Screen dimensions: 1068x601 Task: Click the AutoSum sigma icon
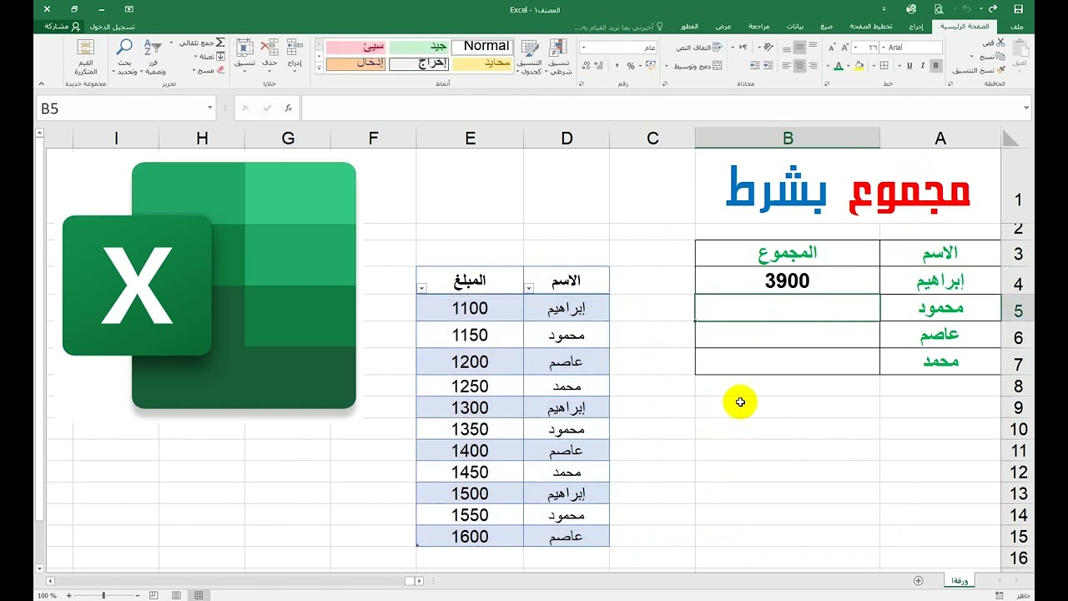220,43
